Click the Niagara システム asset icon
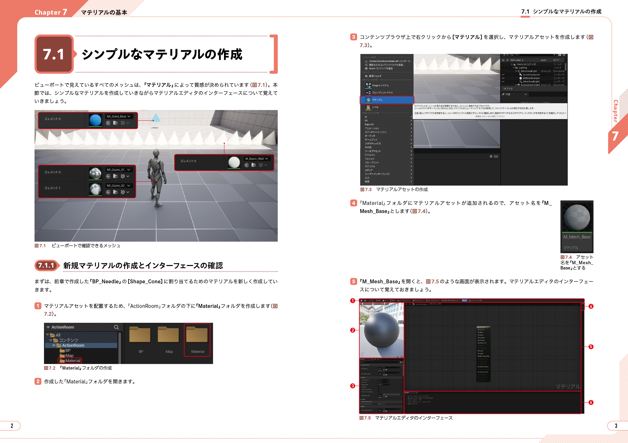 point(368,85)
